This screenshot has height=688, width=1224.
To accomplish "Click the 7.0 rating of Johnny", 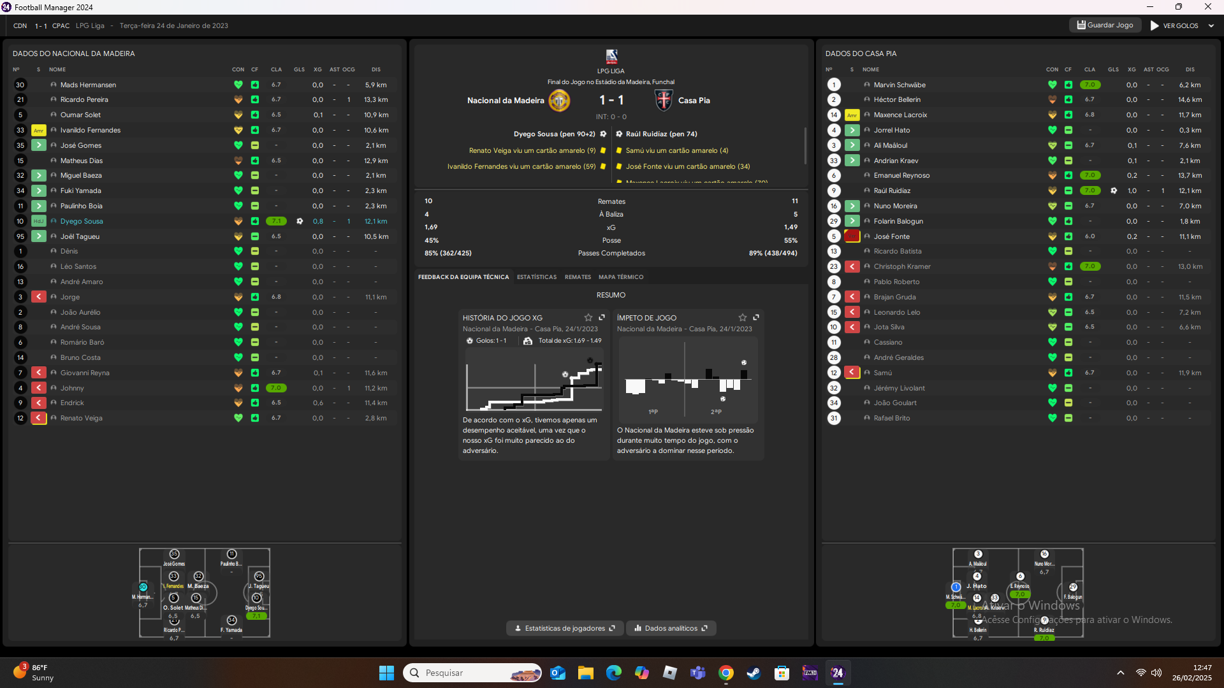I will coord(276,388).
